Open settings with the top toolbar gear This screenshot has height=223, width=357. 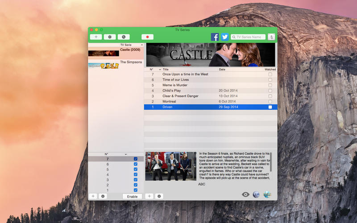tap(110, 37)
